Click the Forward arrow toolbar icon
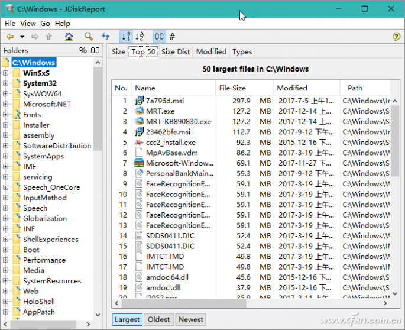 click(35, 37)
